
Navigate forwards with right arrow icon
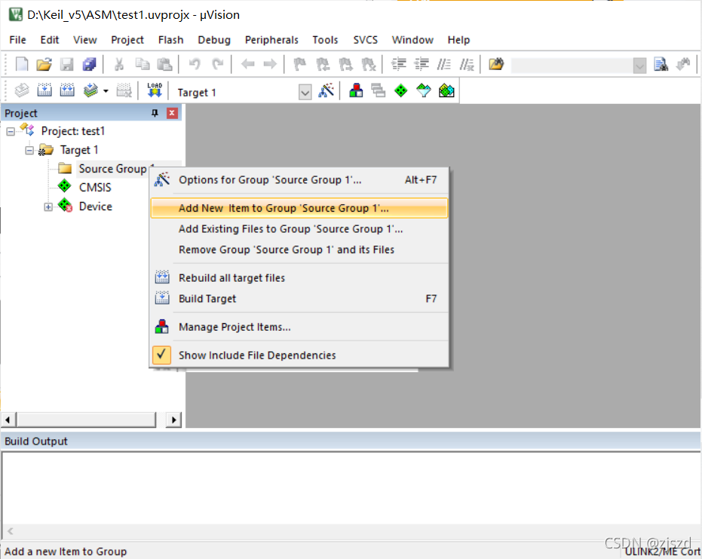point(270,64)
